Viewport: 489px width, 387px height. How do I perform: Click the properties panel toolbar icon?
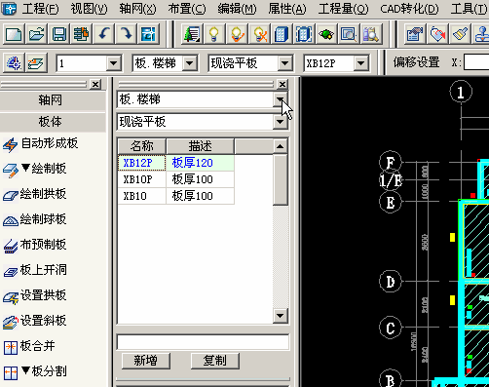click(x=415, y=34)
